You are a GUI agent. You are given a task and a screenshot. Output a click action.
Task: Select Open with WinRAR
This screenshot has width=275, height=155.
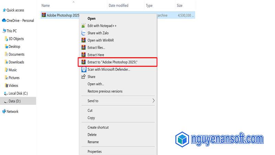[x=118, y=40]
